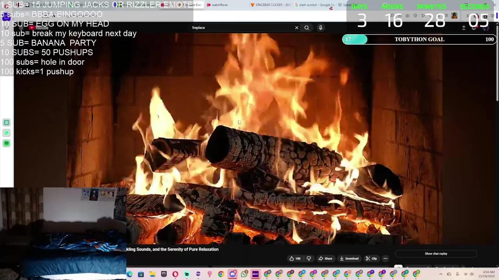Open the three-dot more actions menu
Viewport: 499px width, 280px height.
click(385, 259)
